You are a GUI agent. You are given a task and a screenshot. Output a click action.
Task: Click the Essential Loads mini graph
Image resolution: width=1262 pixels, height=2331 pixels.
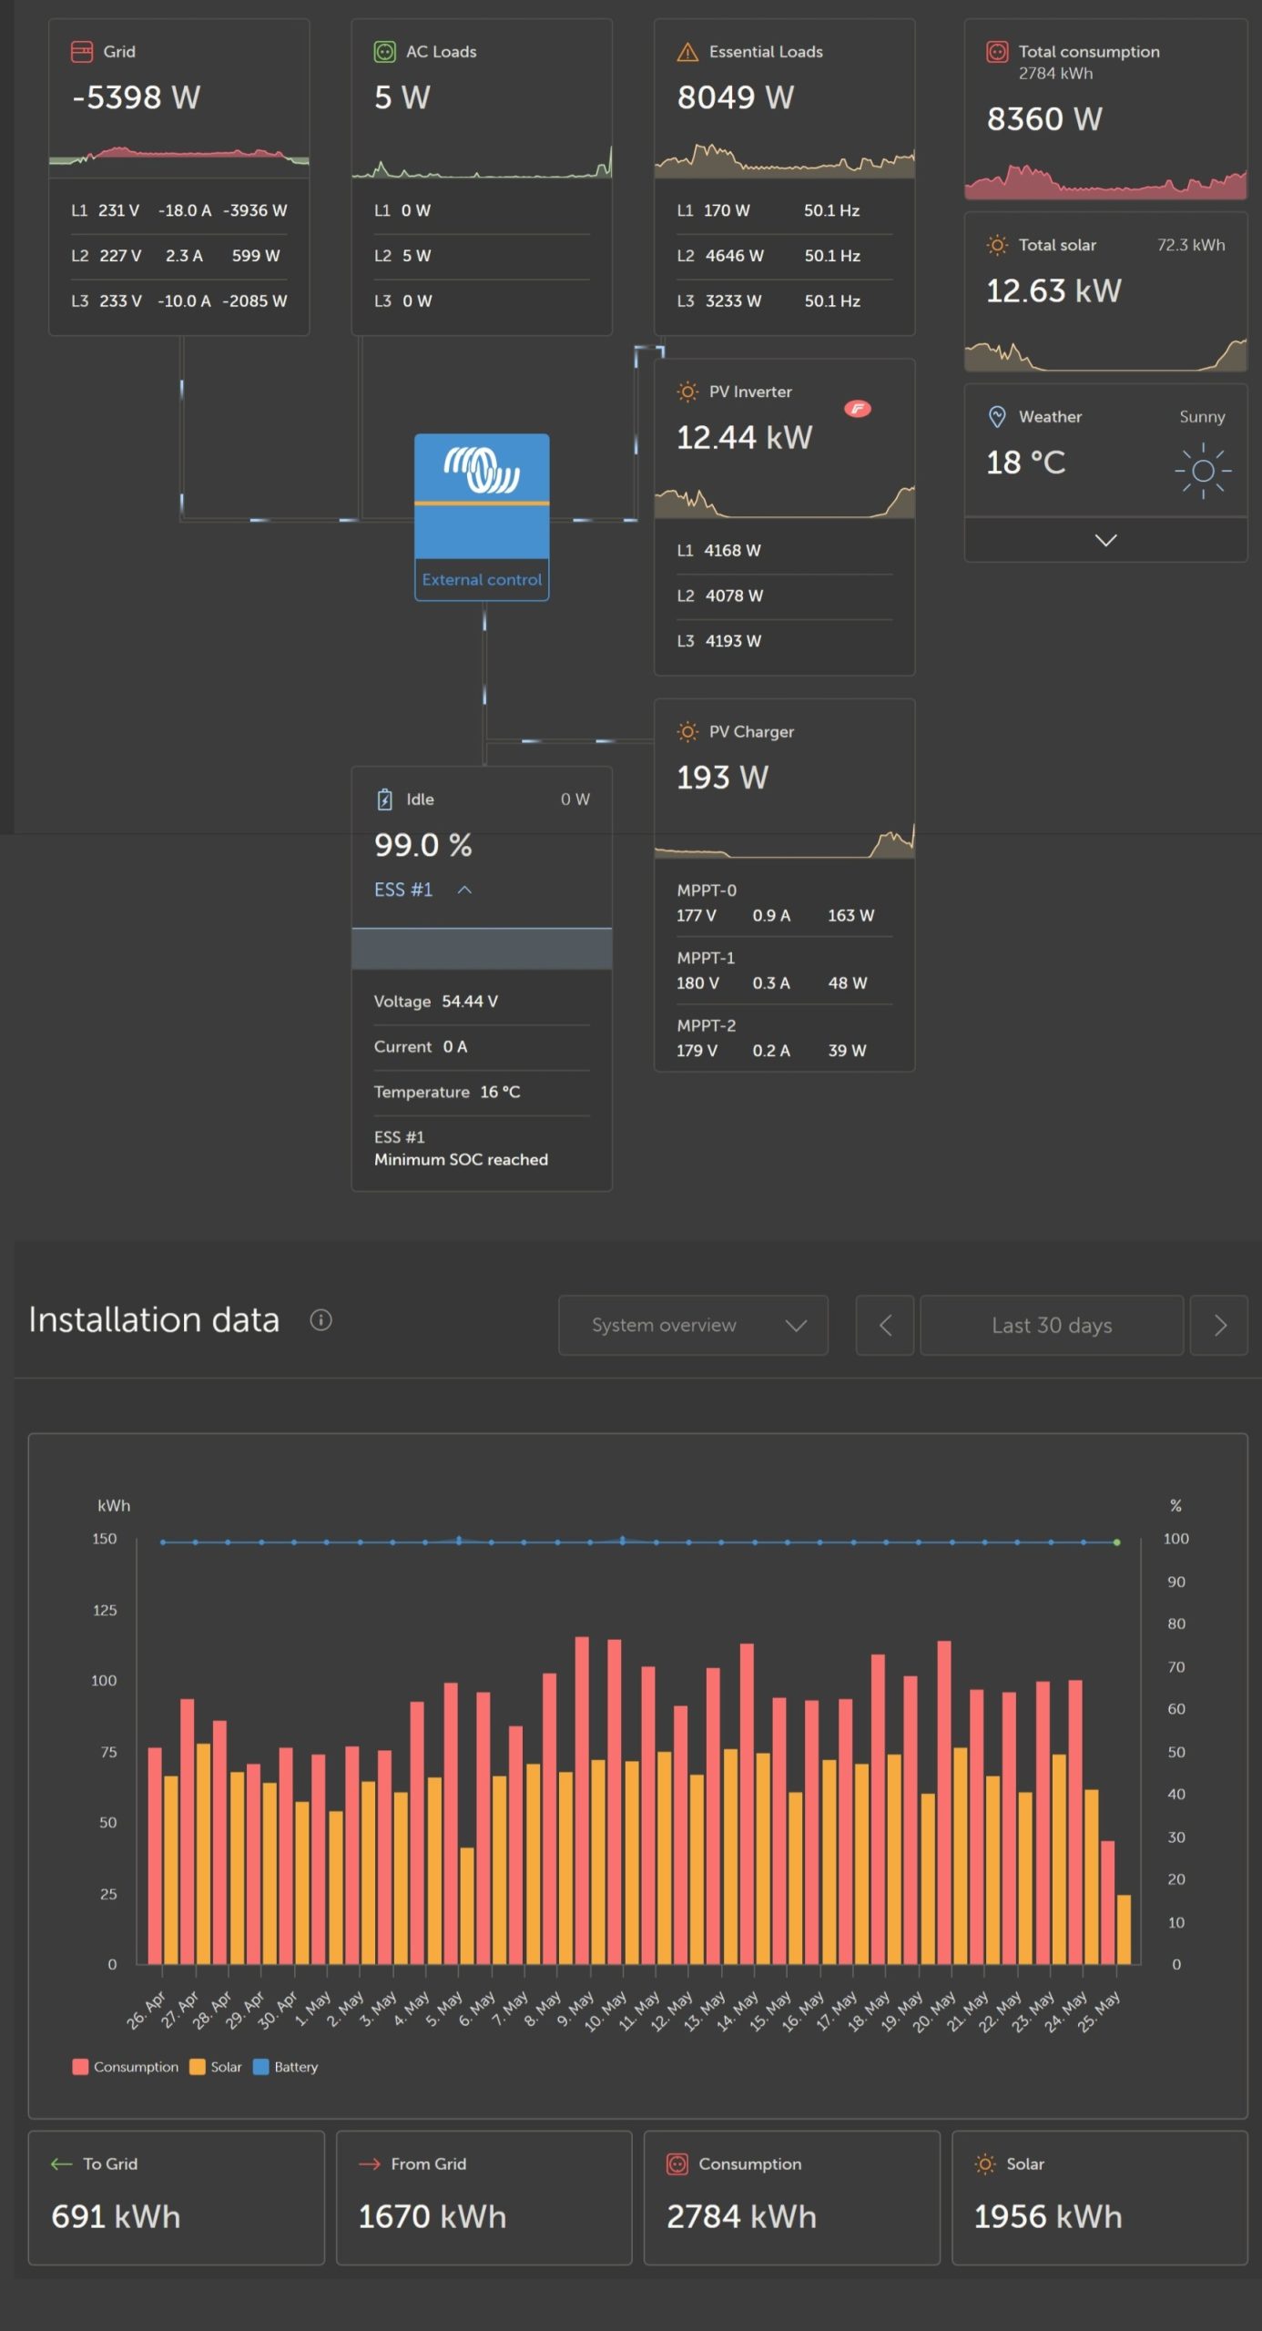784,160
